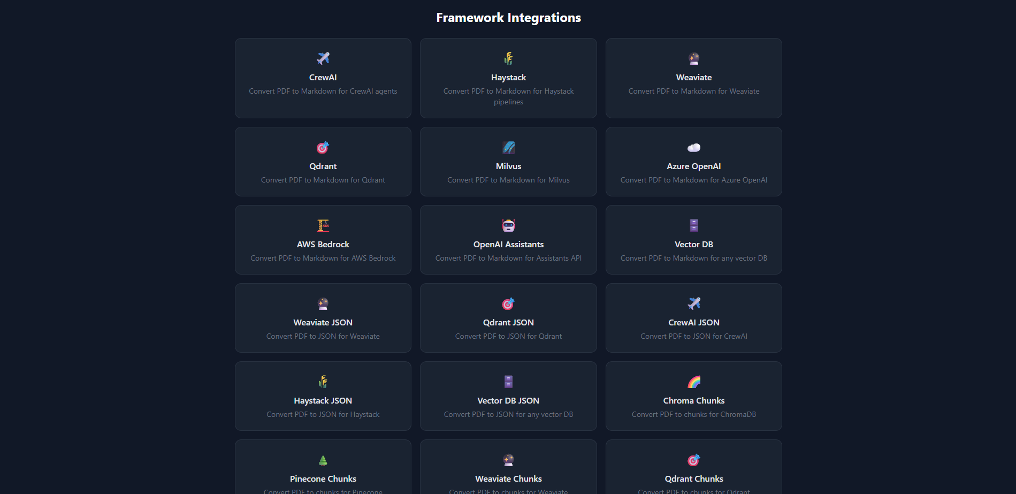Click the target icon on the Qdrant Markdown card

(323, 147)
